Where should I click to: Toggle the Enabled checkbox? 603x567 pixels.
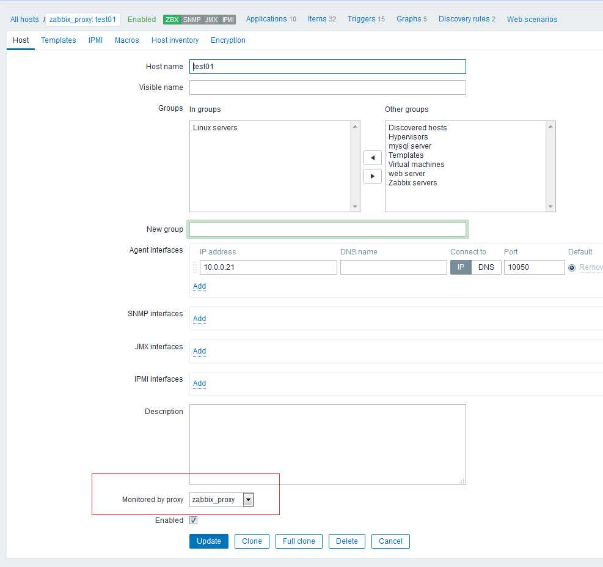tap(194, 521)
